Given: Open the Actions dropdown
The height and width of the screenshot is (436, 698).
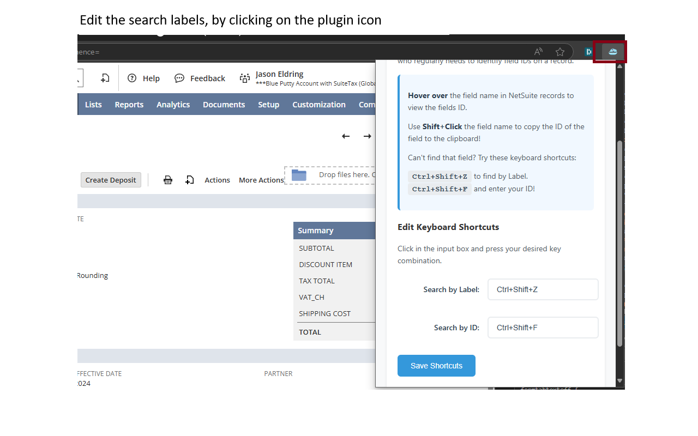Looking at the screenshot, I should pyautogui.click(x=218, y=180).
